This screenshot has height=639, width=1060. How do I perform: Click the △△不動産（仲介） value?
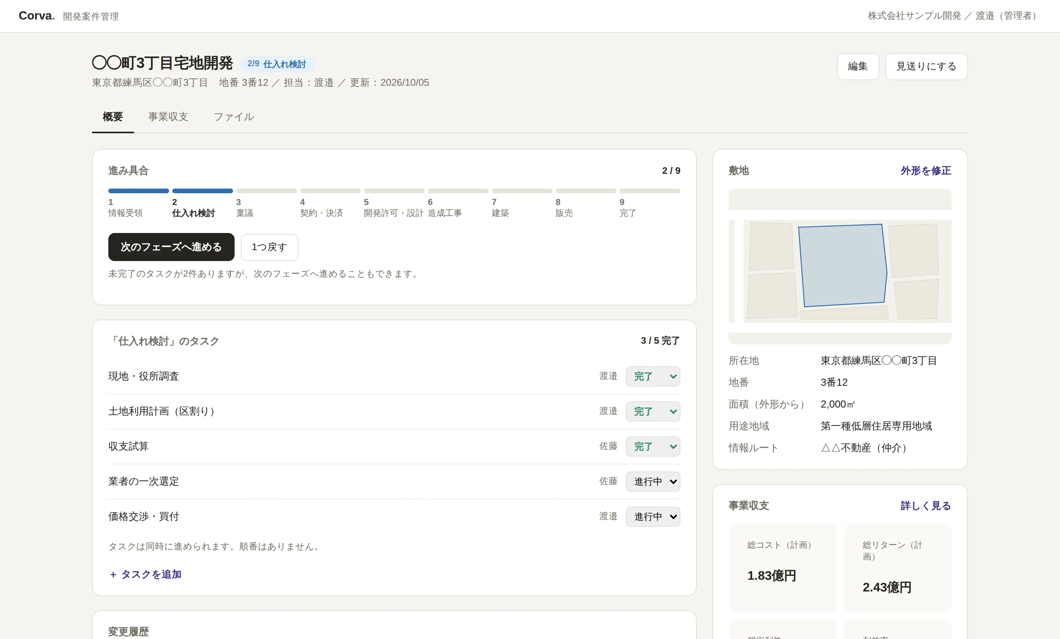[866, 448]
